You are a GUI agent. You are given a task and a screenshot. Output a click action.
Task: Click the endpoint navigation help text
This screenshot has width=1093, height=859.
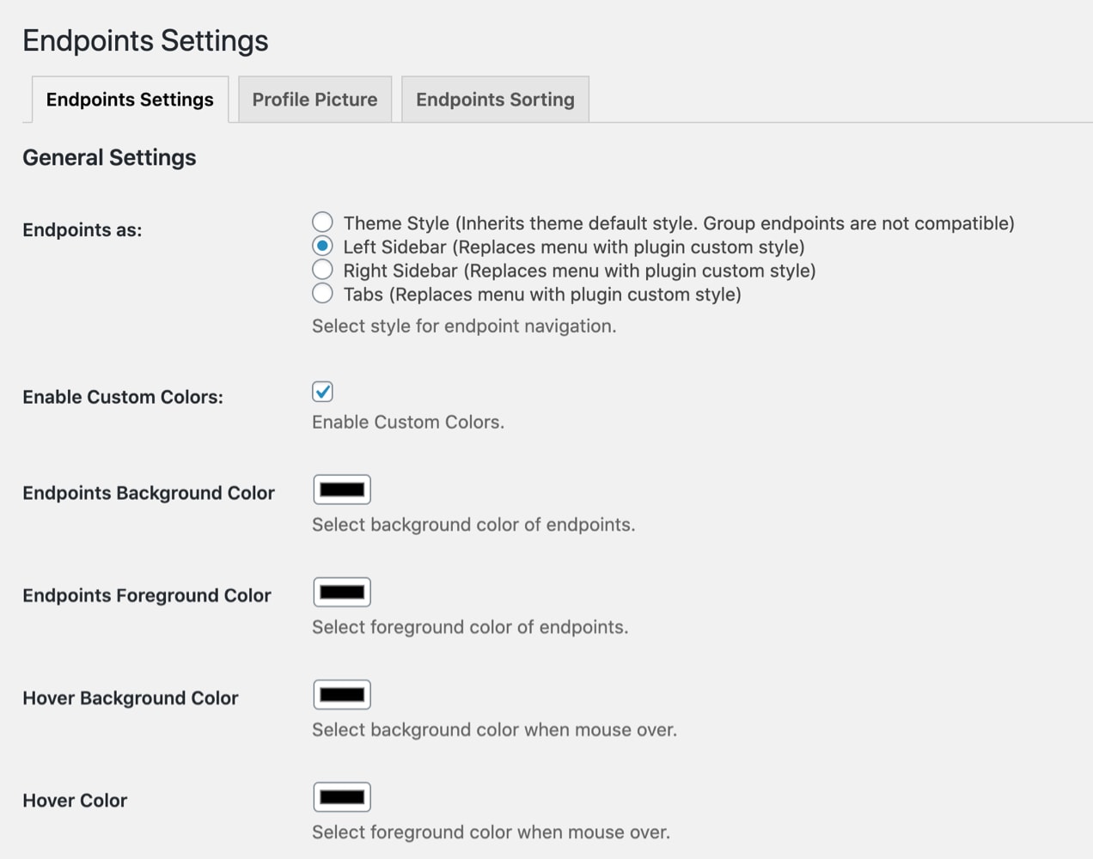point(463,326)
